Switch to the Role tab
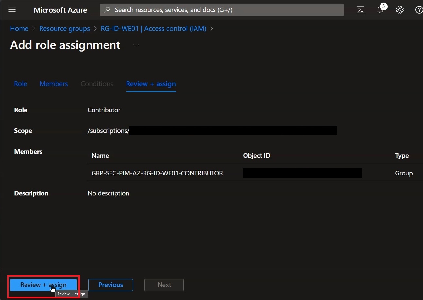This screenshot has height=300, width=423. click(21, 84)
